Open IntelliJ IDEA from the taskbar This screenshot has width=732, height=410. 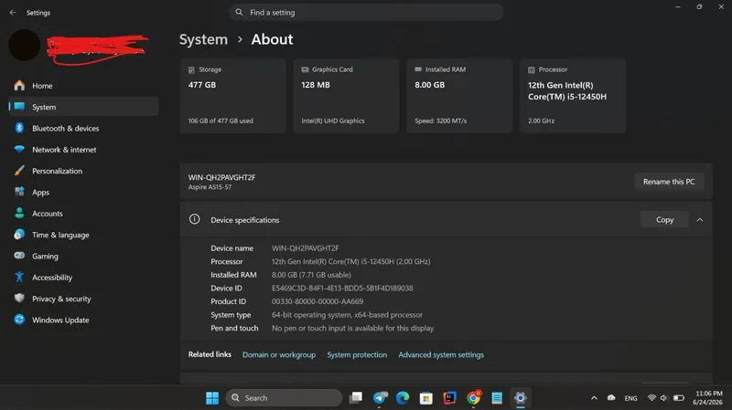pyautogui.click(x=449, y=398)
